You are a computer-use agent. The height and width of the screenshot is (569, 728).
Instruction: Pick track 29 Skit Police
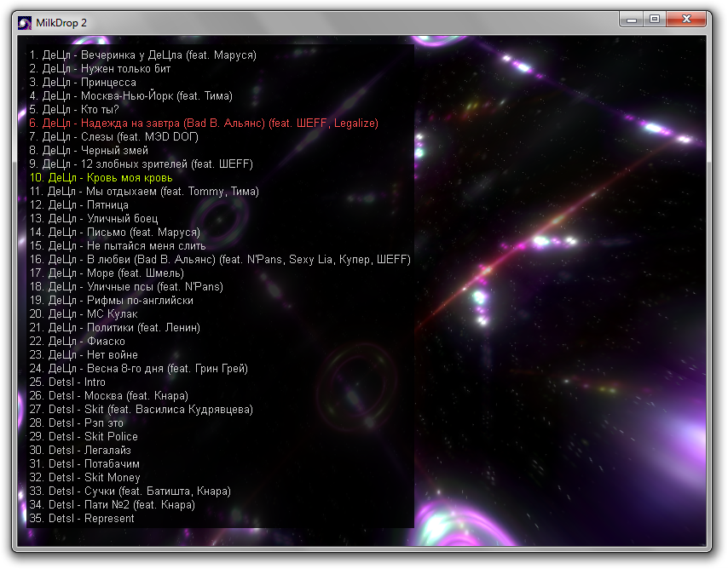[84, 437]
